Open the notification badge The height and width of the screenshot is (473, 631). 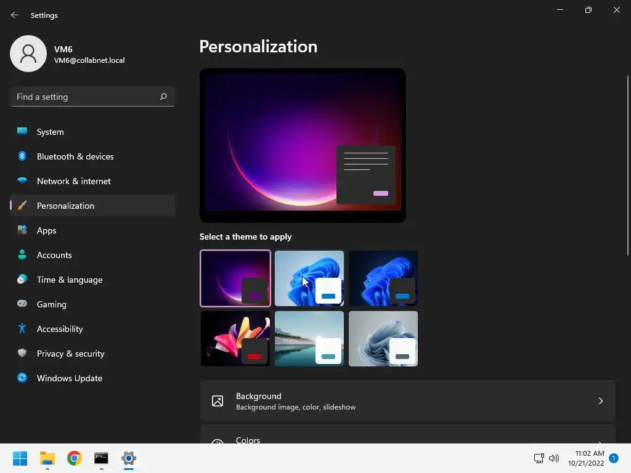click(614, 458)
